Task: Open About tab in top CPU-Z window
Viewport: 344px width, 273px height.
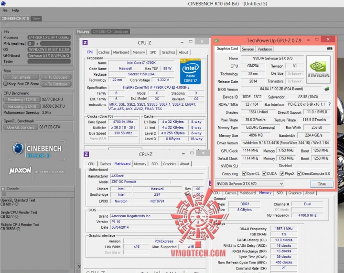Action: (x=183, y=52)
